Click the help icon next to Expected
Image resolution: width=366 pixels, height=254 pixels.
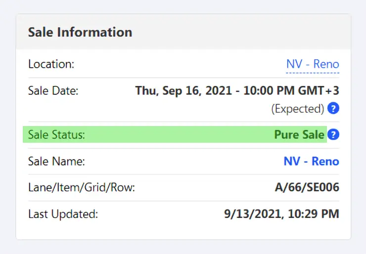[x=333, y=108]
